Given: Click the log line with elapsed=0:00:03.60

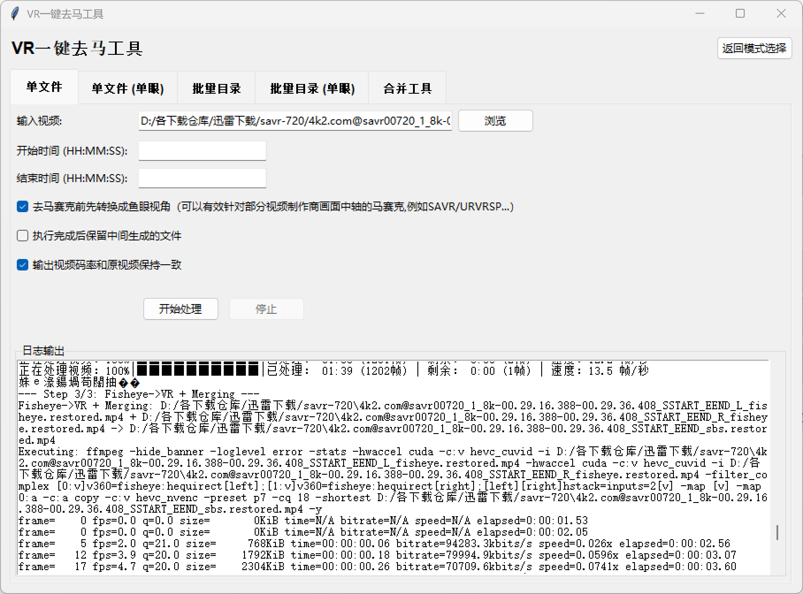Looking at the screenshot, I should pyautogui.click(x=377, y=567).
